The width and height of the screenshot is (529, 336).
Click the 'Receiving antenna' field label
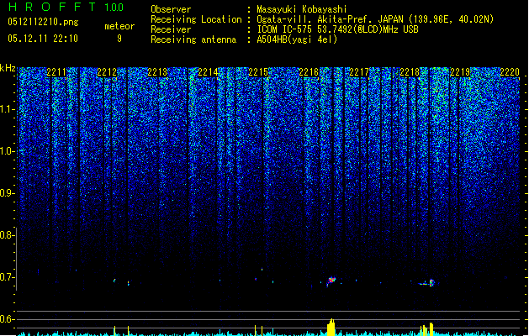[x=193, y=39]
